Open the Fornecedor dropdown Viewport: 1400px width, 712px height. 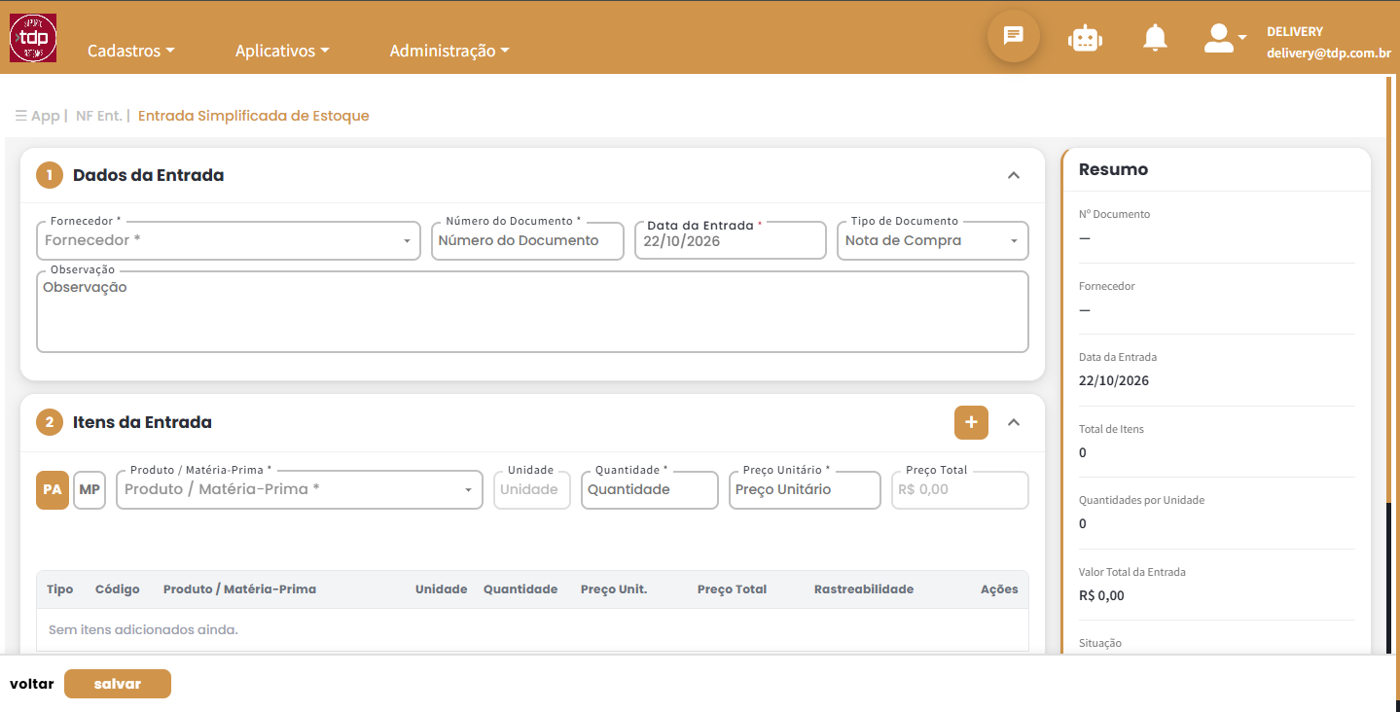(229, 240)
